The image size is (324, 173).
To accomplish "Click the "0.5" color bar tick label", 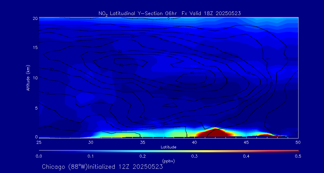I will tap(298, 156).
